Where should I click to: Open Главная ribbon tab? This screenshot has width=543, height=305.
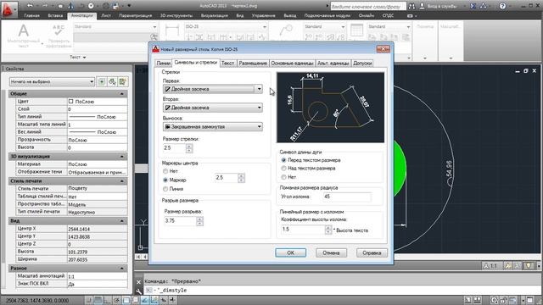click(x=32, y=15)
